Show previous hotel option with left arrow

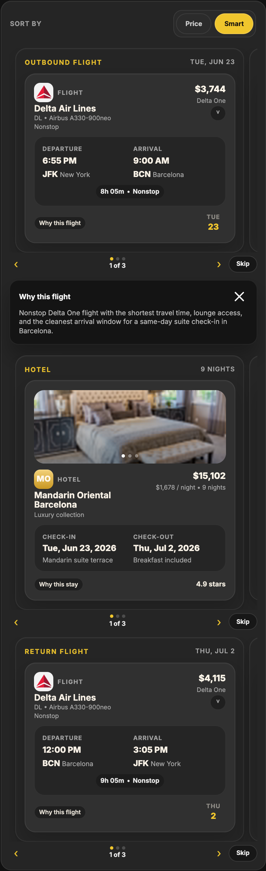tap(16, 622)
